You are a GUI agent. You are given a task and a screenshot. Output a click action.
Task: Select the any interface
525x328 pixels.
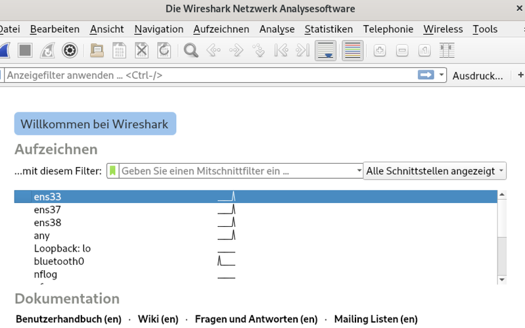[x=256, y=235]
